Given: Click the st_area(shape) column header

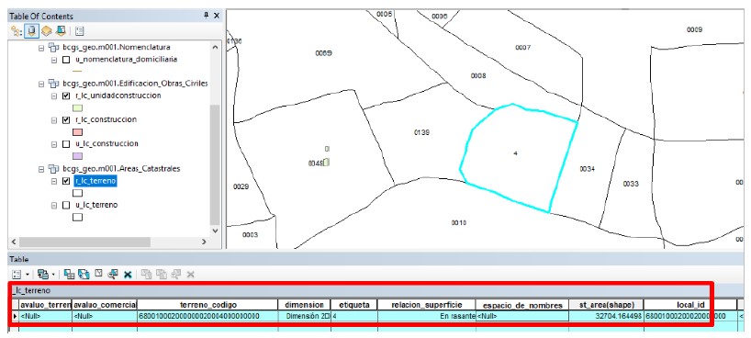Looking at the screenshot, I should pos(606,305).
